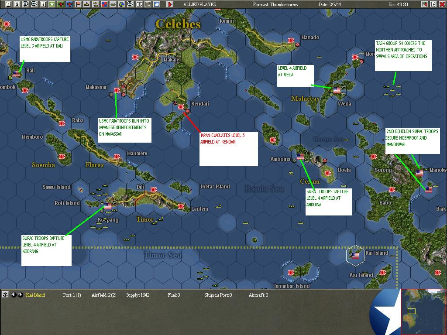
Task: Select the Japanese flag at Kendari
Action: [x=181, y=107]
